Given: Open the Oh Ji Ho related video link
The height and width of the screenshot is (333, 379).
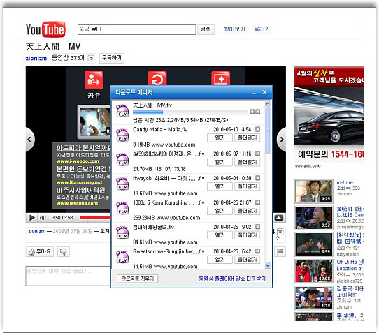Looking at the screenshot, I should (350, 265).
